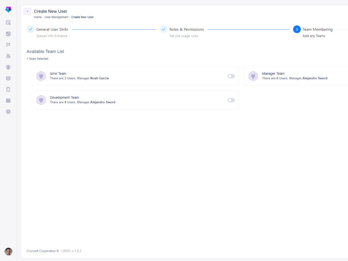Open the shield user icon in sidebar
This screenshot has width=348, height=261.
[x=8, y=67]
